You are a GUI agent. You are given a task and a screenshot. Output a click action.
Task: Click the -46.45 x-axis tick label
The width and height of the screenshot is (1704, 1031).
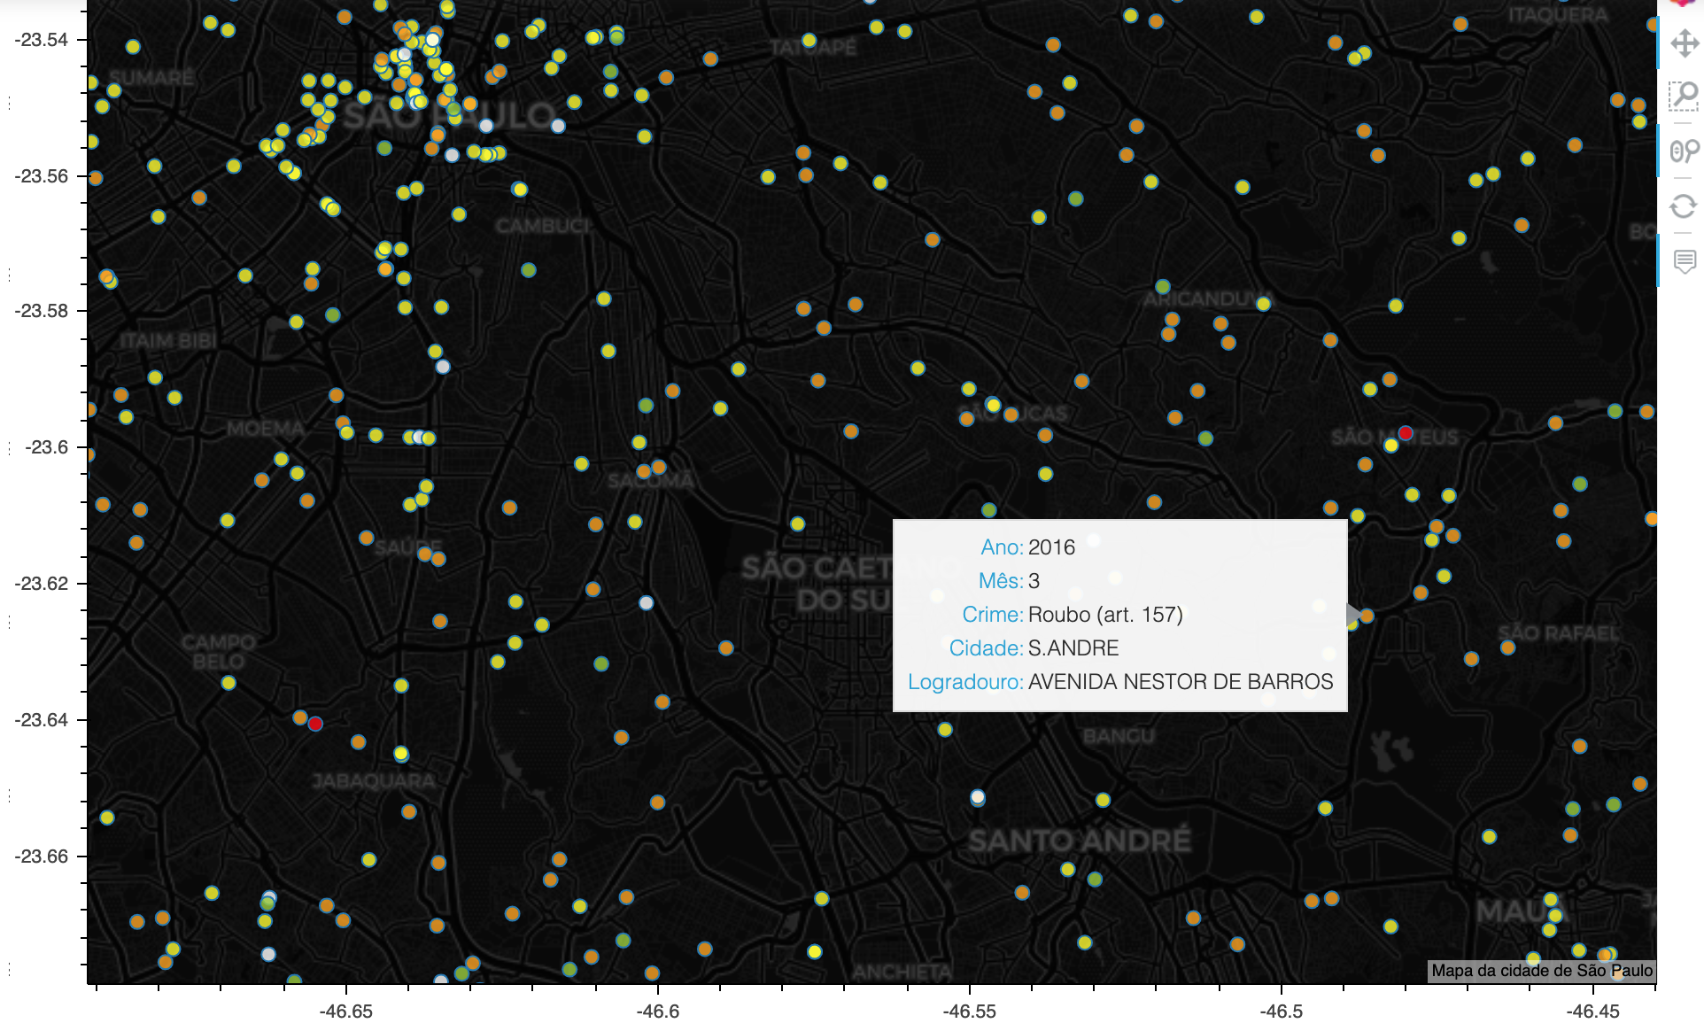(1593, 1012)
